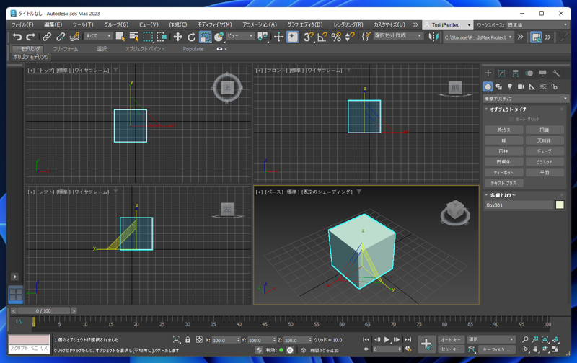Open the Modify tab in the command panel
The height and width of the screenshot is (363, 577).
(501, 73)
